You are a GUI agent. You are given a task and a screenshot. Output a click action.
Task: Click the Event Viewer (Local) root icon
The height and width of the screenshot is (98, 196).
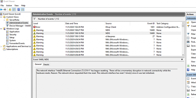pos(1,14)
